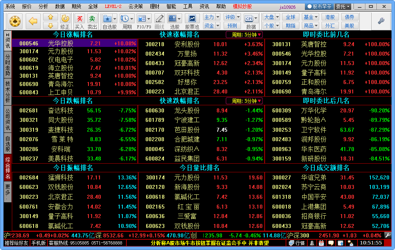Select the 综合排名 side tab

point(8,168)
